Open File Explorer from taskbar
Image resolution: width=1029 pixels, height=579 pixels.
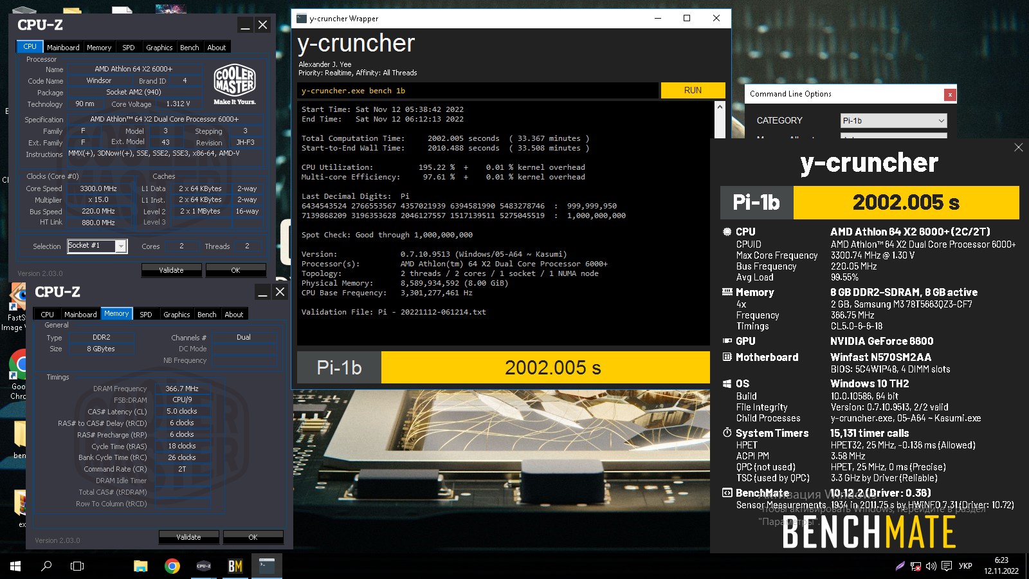pyautogui.click(x=141, y=566)
